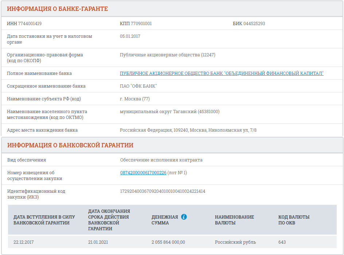Click the (лот № 1) text
The height and width of the screenshot is (255, 344).
[177, 173]
